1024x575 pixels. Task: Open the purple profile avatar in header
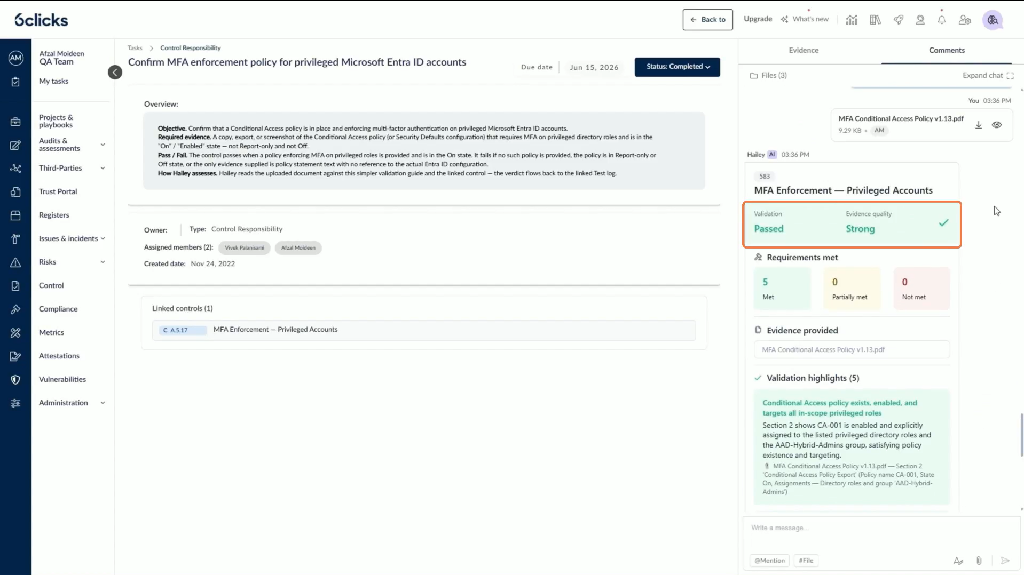pyautogui.click(x=993, y=20)
